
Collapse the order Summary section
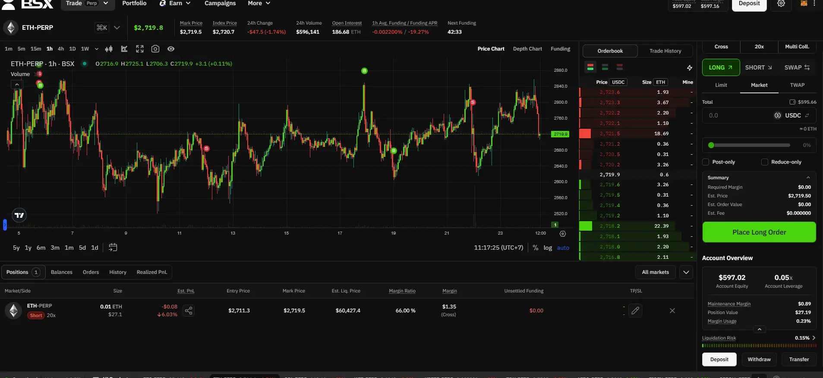808,178
